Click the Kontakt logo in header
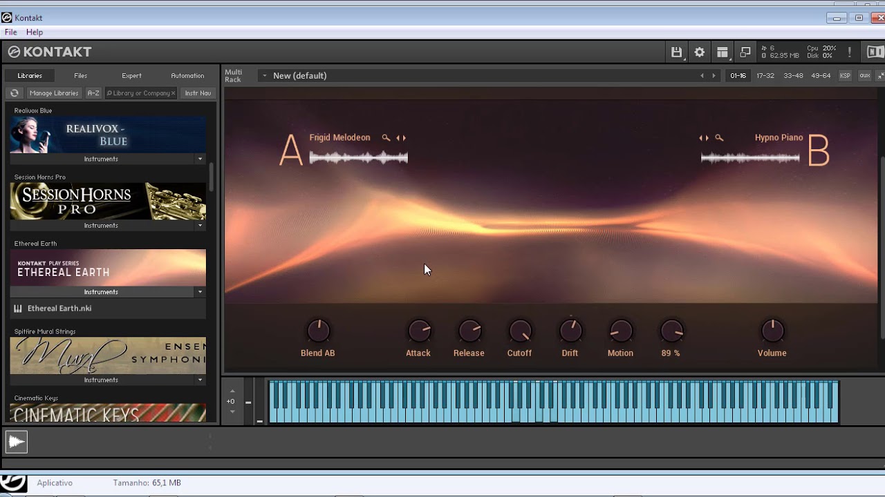 [x=50, y=52]
